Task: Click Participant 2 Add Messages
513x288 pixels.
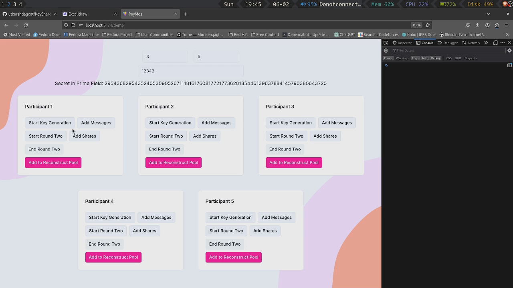Action: click(216, 123)
